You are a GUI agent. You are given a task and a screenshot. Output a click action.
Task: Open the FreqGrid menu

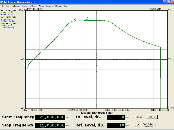coord(50,6)
